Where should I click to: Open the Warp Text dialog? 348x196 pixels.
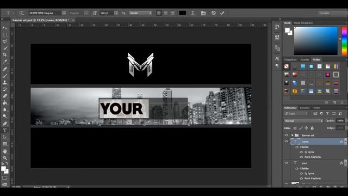192,13
